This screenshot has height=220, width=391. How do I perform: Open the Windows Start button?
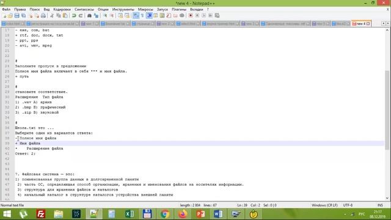pos(7,215)
